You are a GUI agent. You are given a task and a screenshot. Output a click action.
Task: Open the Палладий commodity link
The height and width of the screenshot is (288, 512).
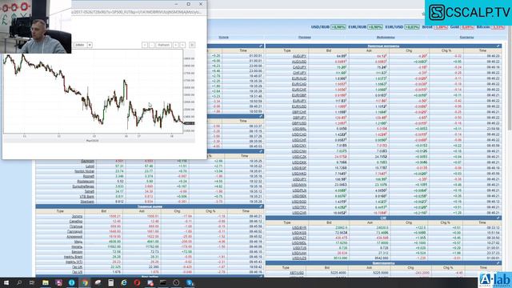pos(74,231)
